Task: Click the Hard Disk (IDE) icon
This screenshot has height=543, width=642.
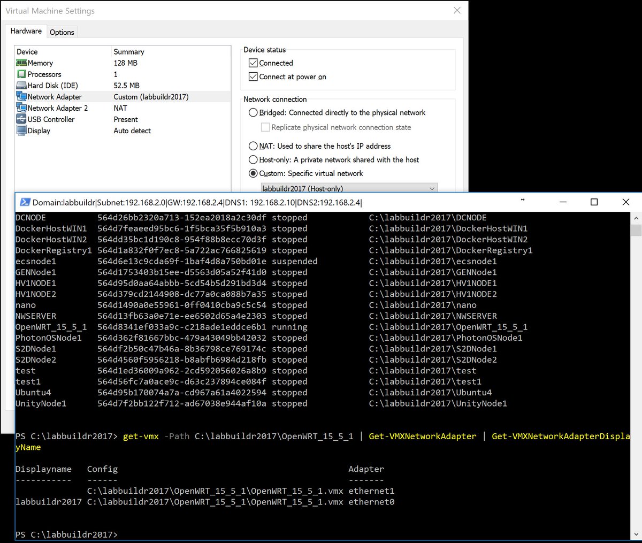Action: click(21, 86)
